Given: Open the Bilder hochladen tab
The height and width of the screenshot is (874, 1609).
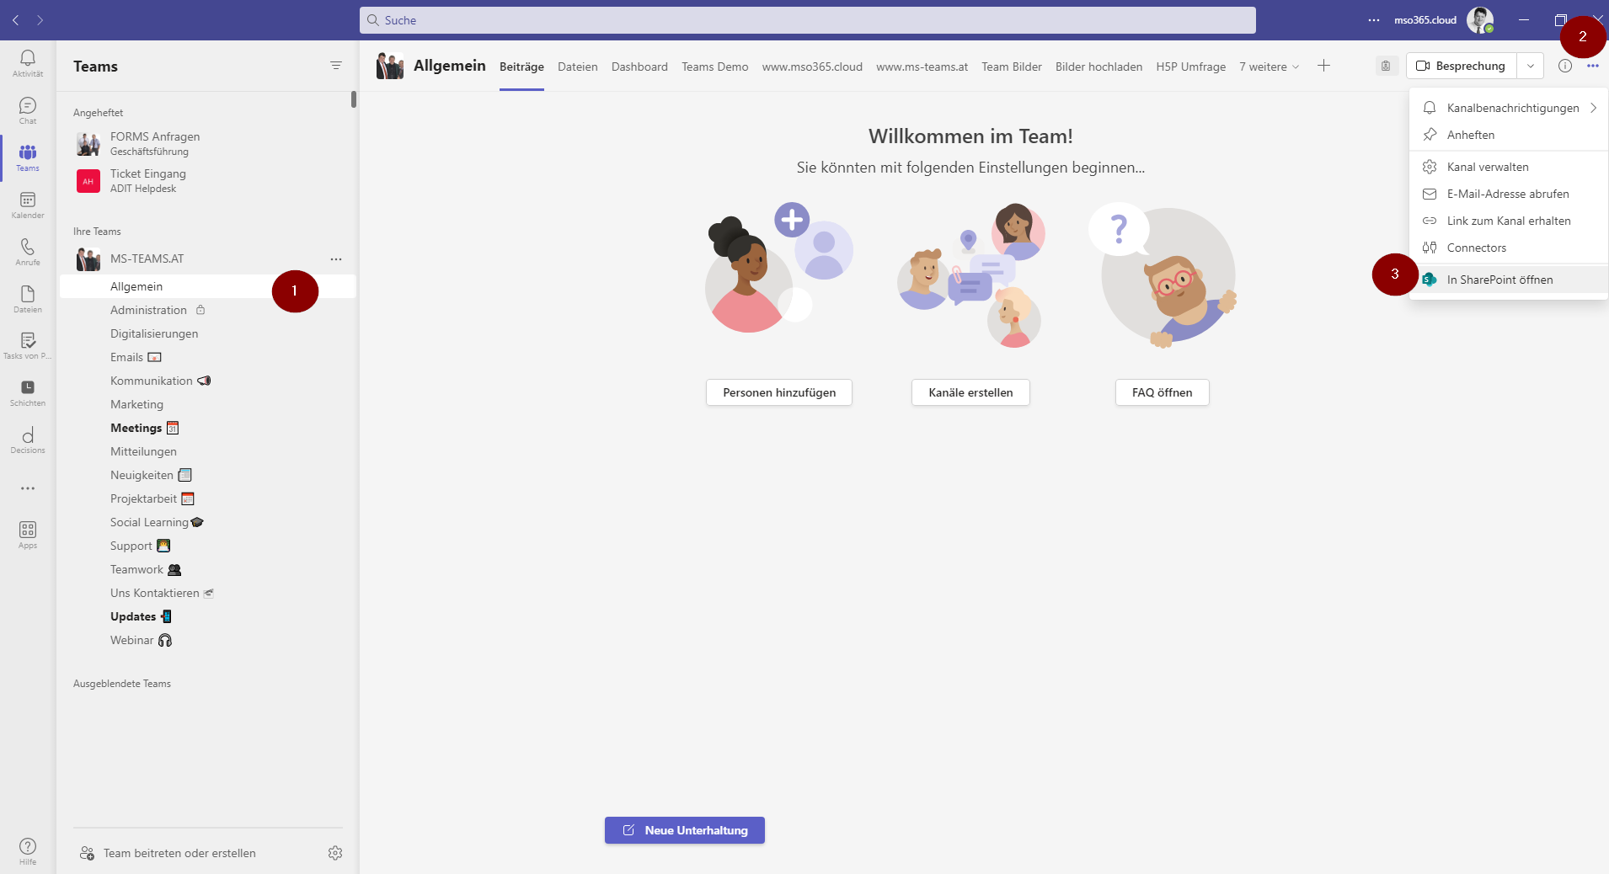Looking at the screenshot, I should [x=1099, y=67].
